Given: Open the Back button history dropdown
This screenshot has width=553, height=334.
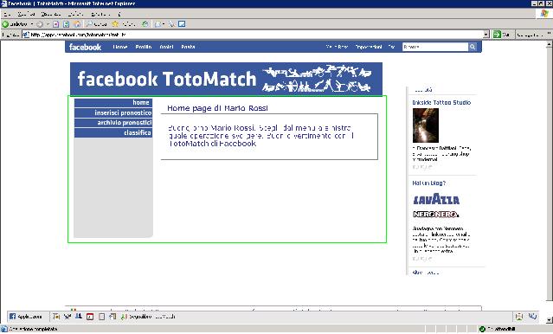Looking at the screenshot, I should coord(32,24).
